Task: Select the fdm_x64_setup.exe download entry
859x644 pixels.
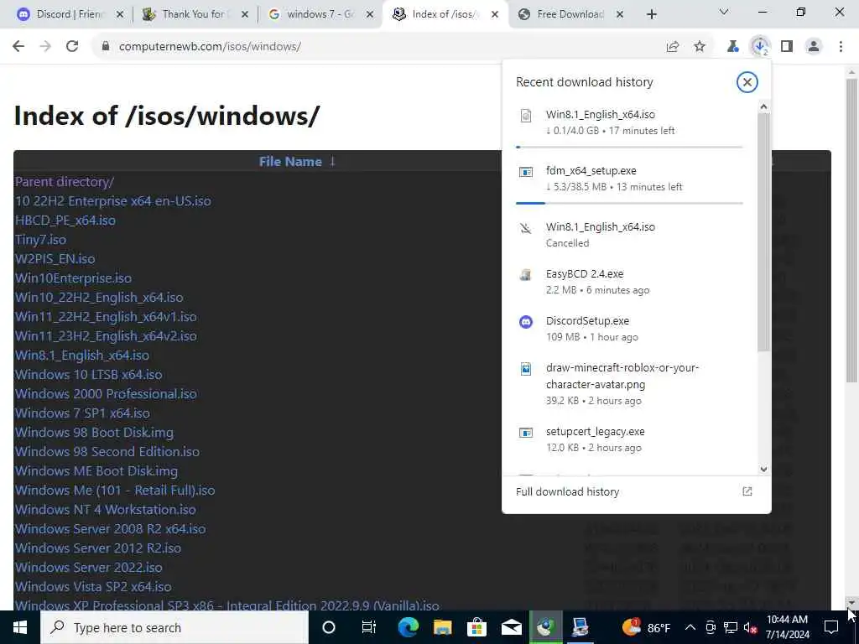Action: pyautogui.click(x=629, y=179)
